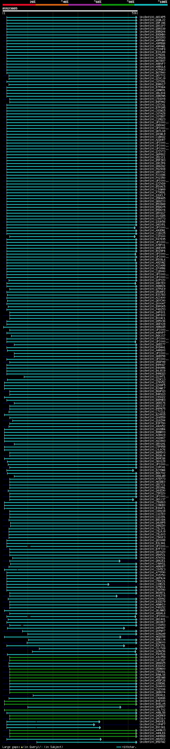Image resolution: width=170 pixels, height=749 pixels.
Task: Select UniRef100_C5XDY8 subject name
Action: coord(152,99)
